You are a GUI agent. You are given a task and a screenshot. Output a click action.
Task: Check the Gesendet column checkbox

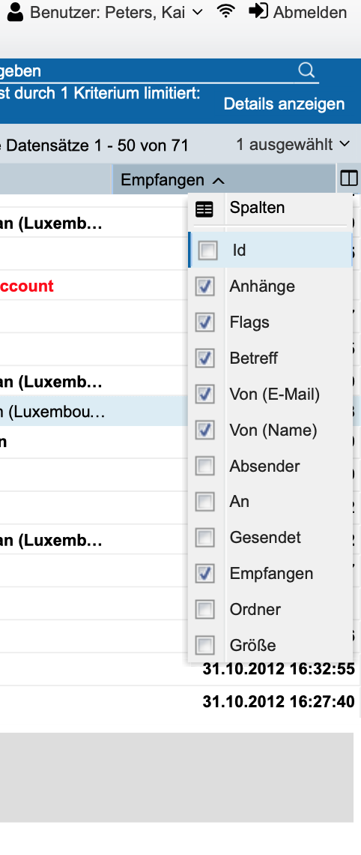pyautogui.click(x=204, y=538)
